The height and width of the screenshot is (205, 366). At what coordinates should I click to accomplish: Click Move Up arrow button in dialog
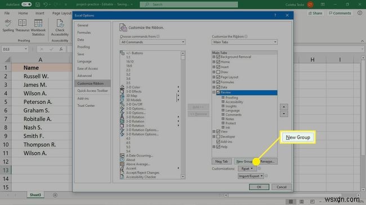[x=284, y=107]
